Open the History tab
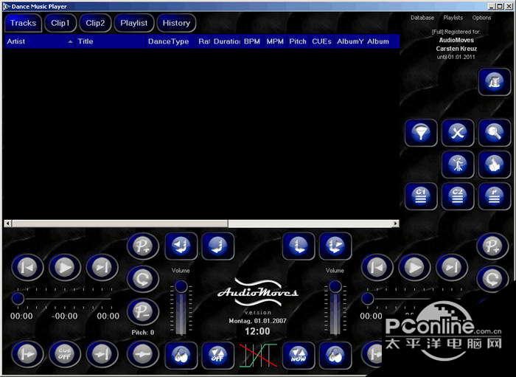The width and height of the screenshot is (516, 377). coord(176,23)
